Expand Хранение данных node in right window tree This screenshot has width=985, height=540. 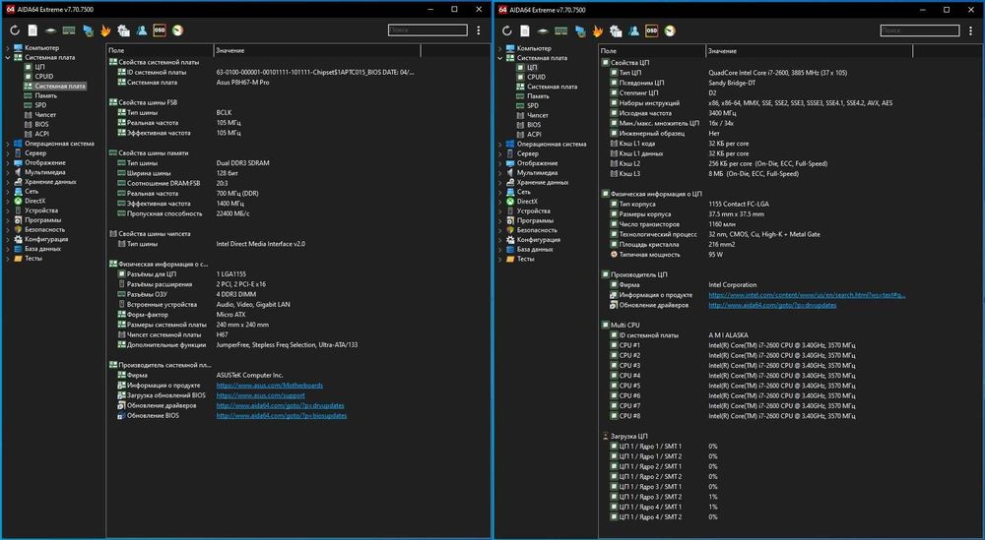500,183
